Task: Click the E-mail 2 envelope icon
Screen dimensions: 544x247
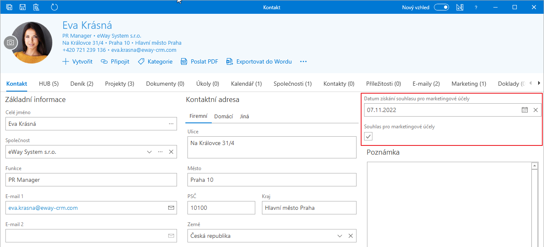Action: pyautogui.click(x=171, y=236)
